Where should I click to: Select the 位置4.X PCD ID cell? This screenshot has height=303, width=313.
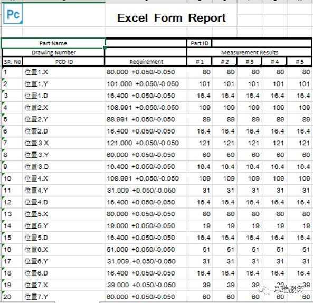[x=64, y=178]
